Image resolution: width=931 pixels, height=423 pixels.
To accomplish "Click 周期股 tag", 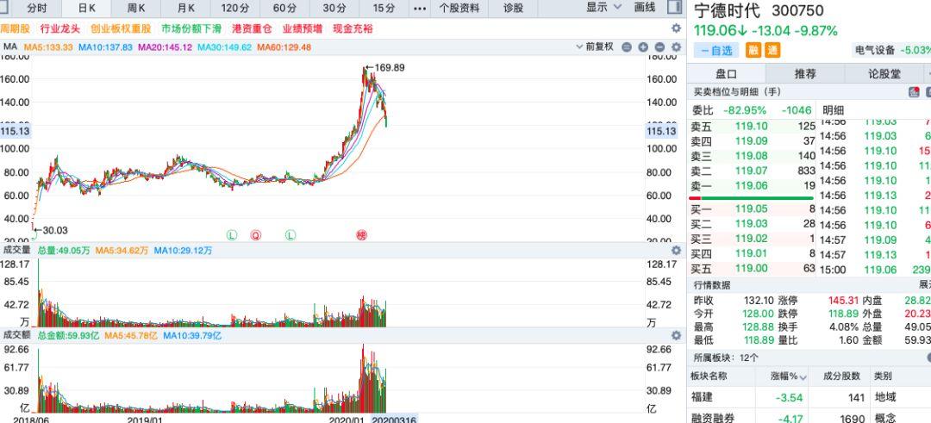I will coord(15,28).
